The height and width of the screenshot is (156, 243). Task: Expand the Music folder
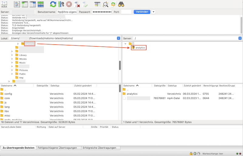tap(12, 63)
